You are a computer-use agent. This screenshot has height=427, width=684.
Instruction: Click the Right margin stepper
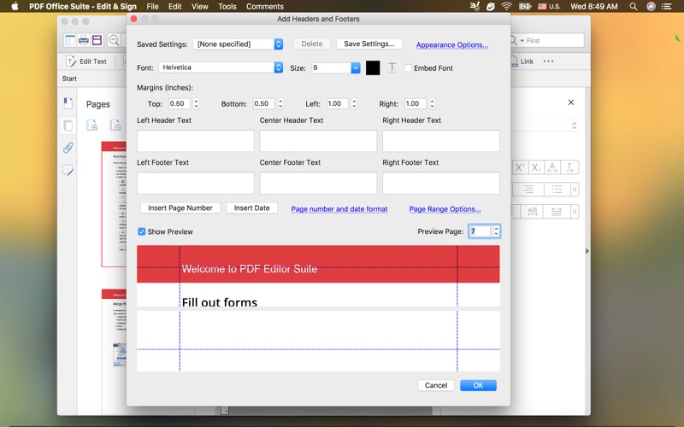pyautogui.click(x=432, y=103)
